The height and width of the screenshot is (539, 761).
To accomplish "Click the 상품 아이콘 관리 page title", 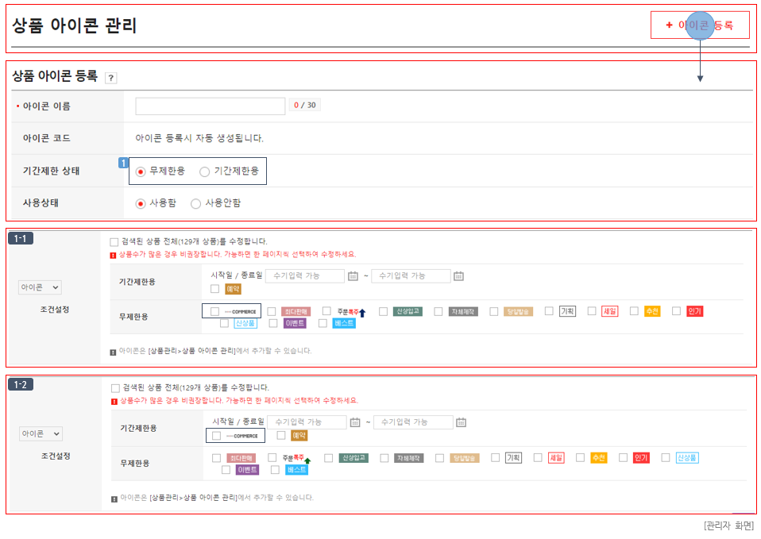I will tap(74, 25).
